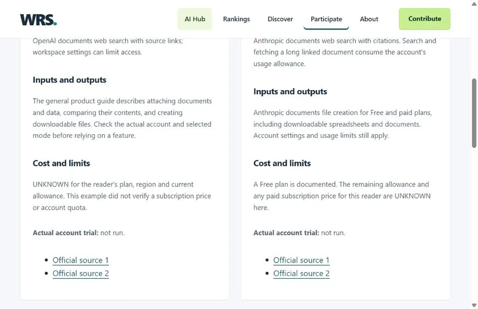This screenshot has height=309, width=478.
Task: Open Official source 1 in Anthropic card
Action: point(301,260)
